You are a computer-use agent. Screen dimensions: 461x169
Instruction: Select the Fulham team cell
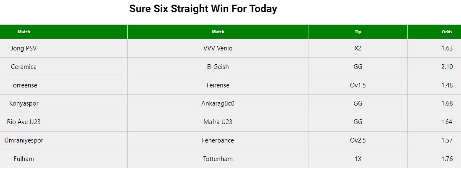coord(24,159)
